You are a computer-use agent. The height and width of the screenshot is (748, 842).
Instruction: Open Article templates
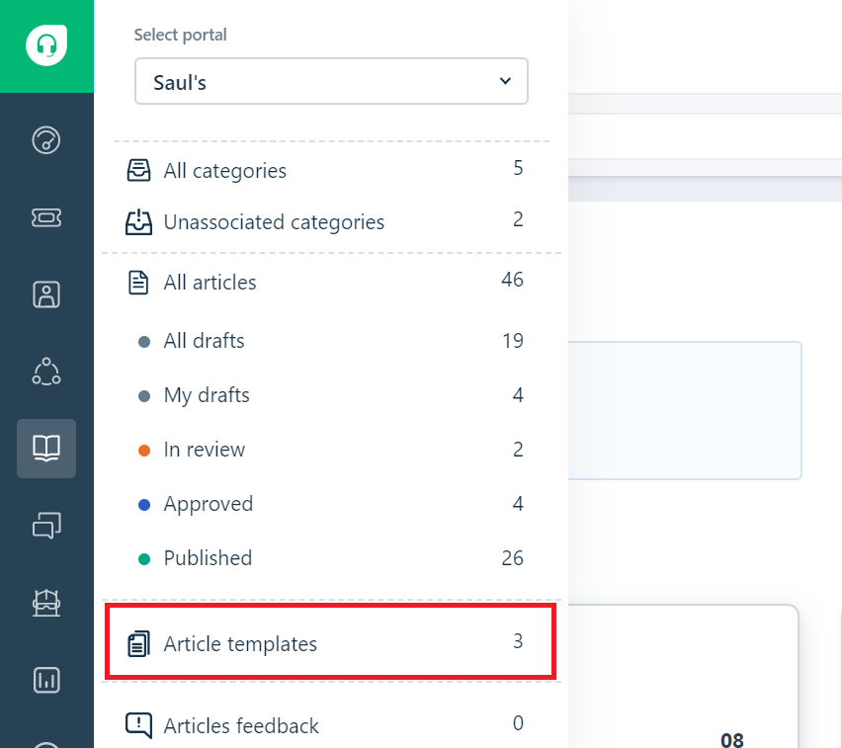pos(330,642)
